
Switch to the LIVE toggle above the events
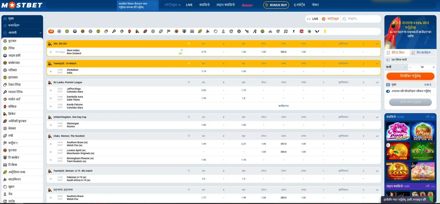pos(313,19)
